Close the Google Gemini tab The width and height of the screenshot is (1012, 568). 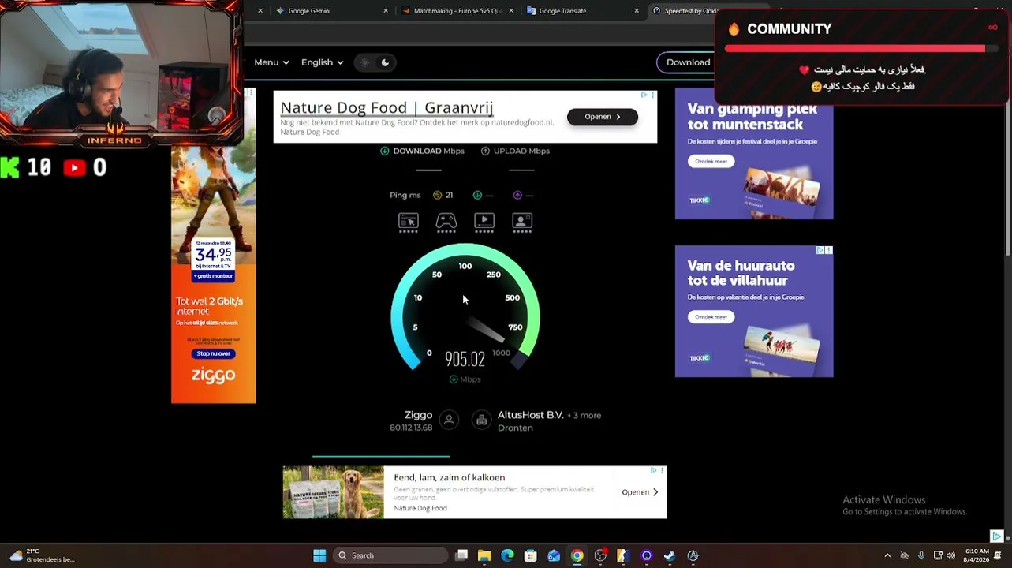(x=386, y=11)
